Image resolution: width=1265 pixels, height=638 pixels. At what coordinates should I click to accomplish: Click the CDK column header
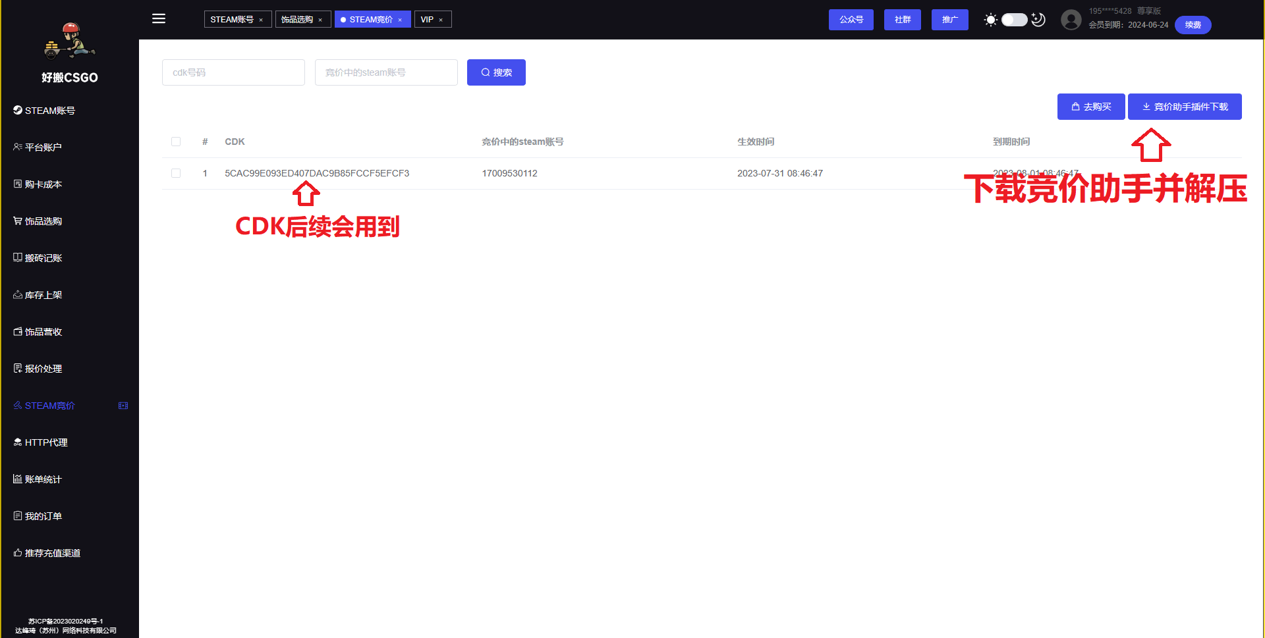point(235,142)
